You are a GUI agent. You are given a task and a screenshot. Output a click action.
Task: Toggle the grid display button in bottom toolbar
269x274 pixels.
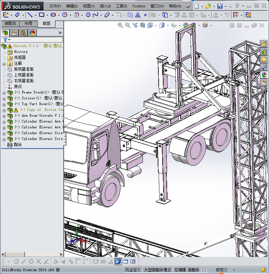click(x=103, y=261)
